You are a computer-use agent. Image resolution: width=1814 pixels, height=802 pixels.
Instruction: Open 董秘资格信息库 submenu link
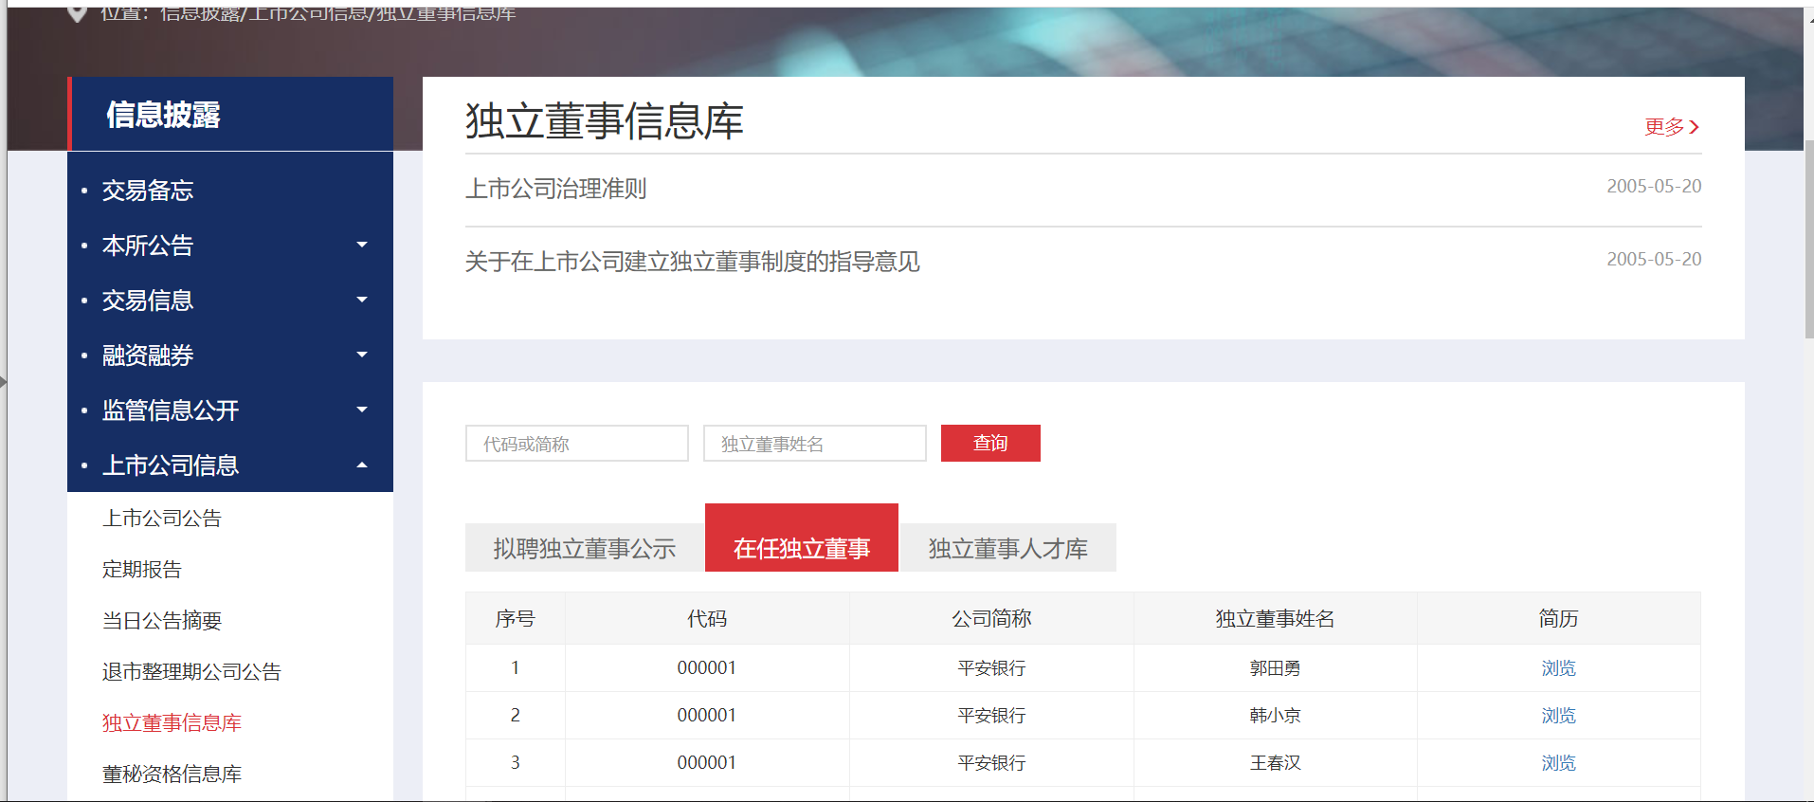point(172,775)
